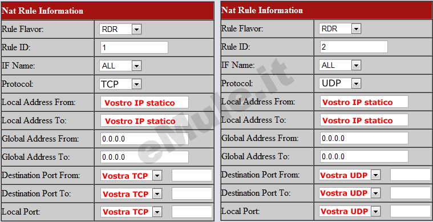433x222 pixels.
Task: Open Rule Flavor RDR dropdown in TCP rule form
Action: 120,29
